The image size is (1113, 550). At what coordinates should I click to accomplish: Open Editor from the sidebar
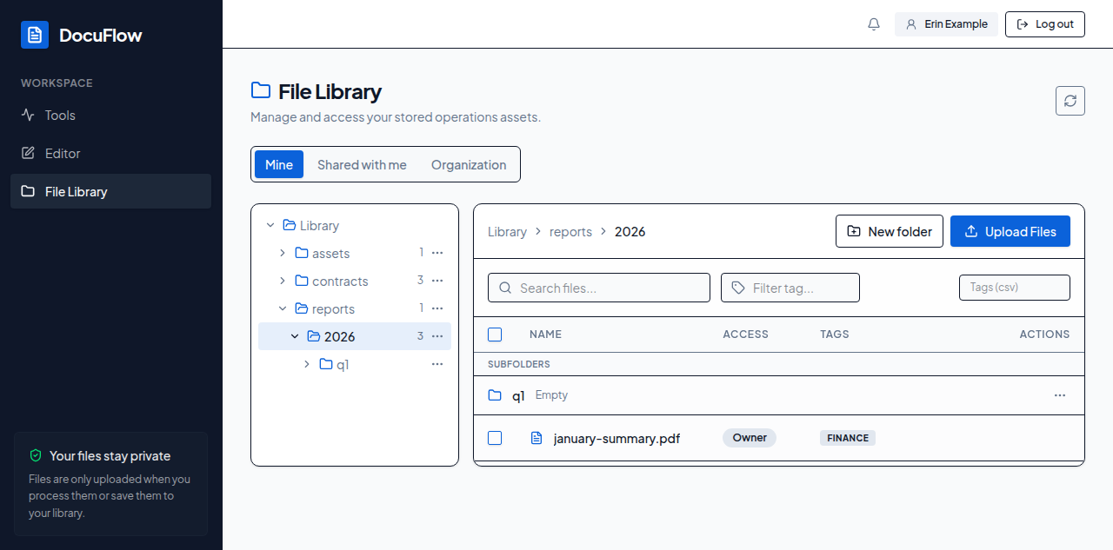point(110,153)
